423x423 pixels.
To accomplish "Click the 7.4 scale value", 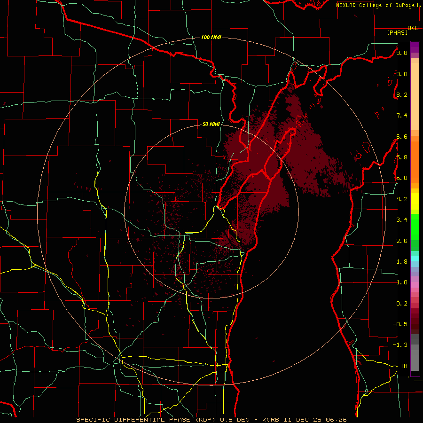I will pos(402,116).
